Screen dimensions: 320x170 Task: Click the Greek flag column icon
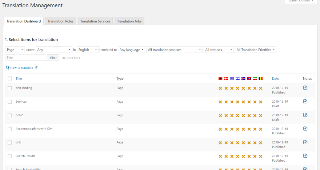(x=232, y=79)
